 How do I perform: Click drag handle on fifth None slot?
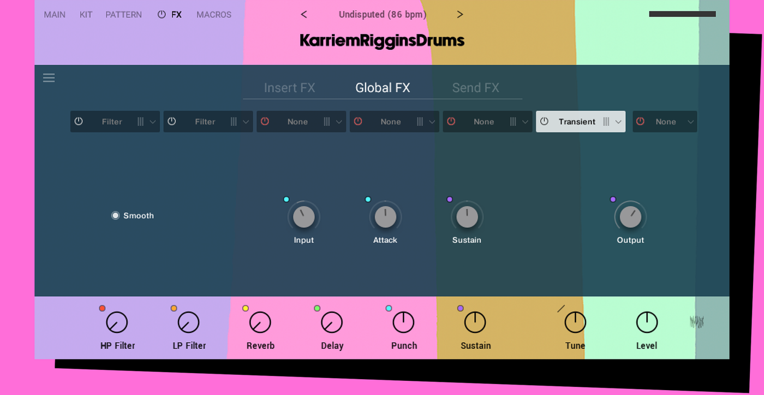[512, 122]
